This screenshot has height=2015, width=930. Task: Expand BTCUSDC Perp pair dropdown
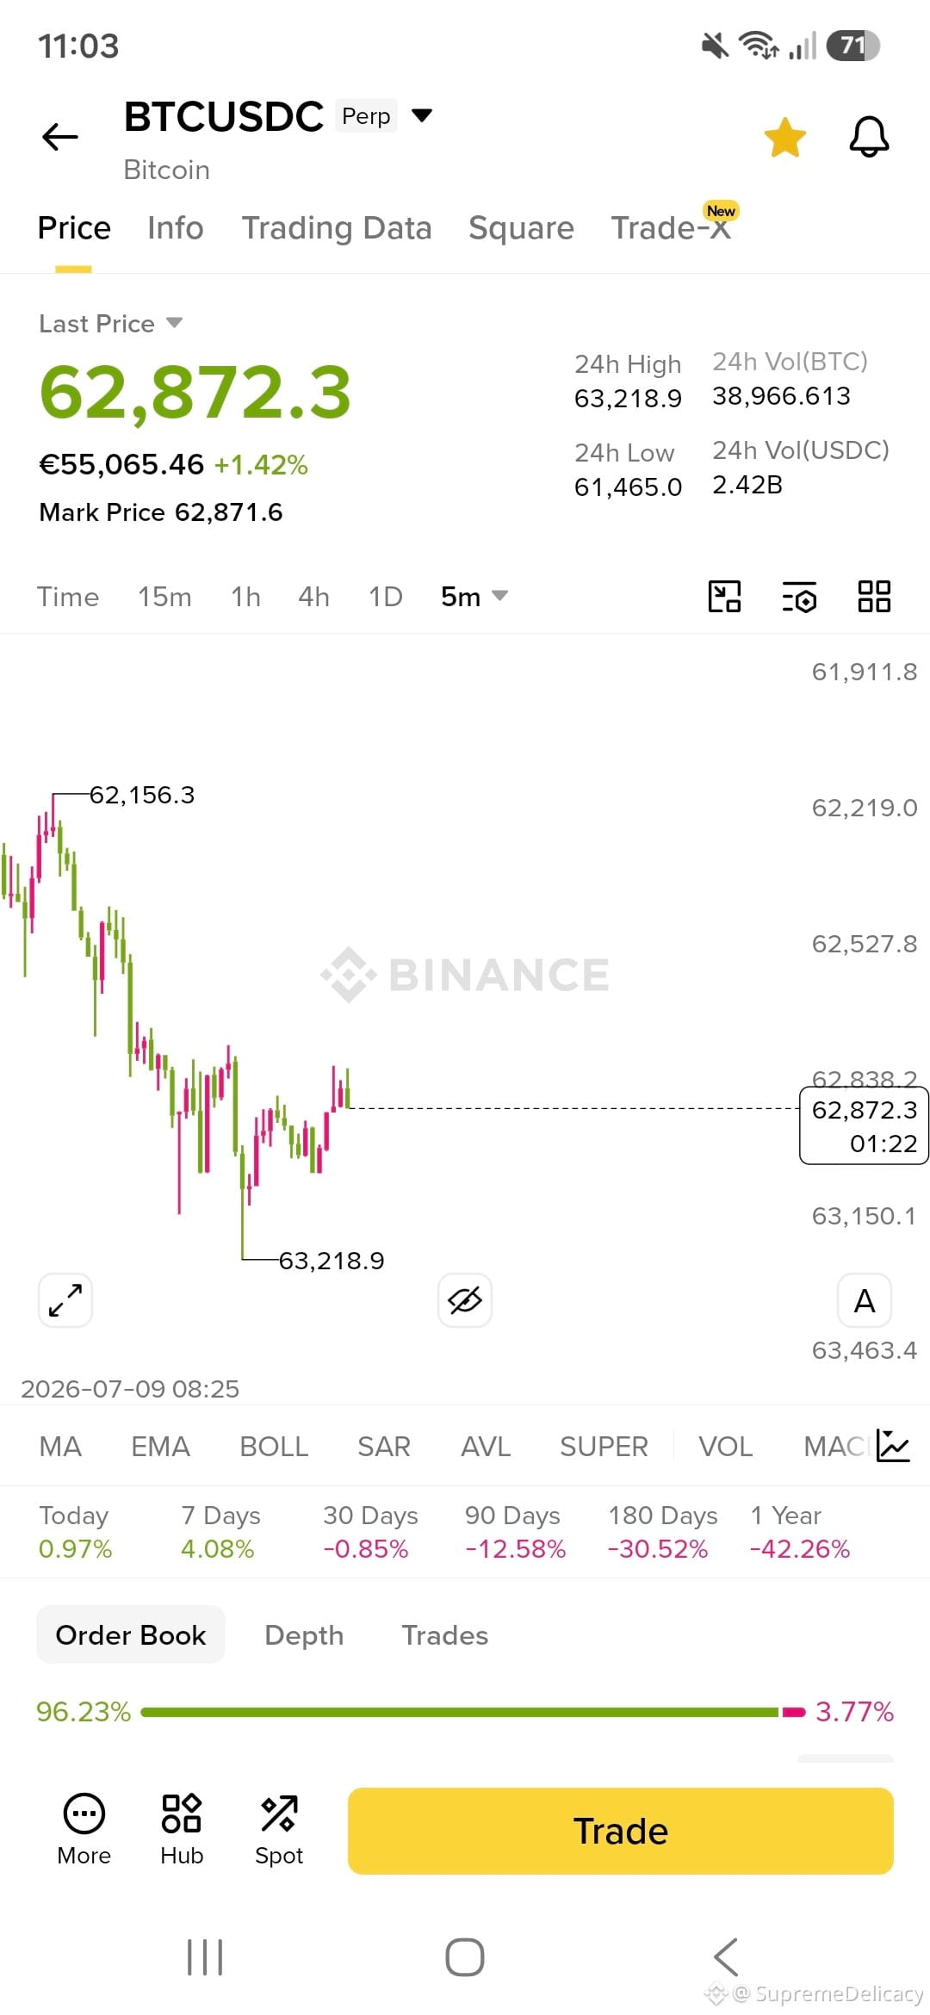[x=422, y=115]
